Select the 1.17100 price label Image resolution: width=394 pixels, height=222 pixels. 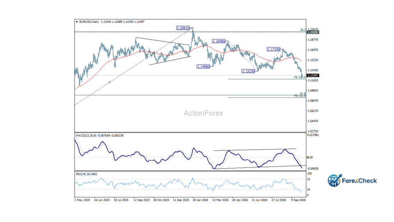[273, 49]
